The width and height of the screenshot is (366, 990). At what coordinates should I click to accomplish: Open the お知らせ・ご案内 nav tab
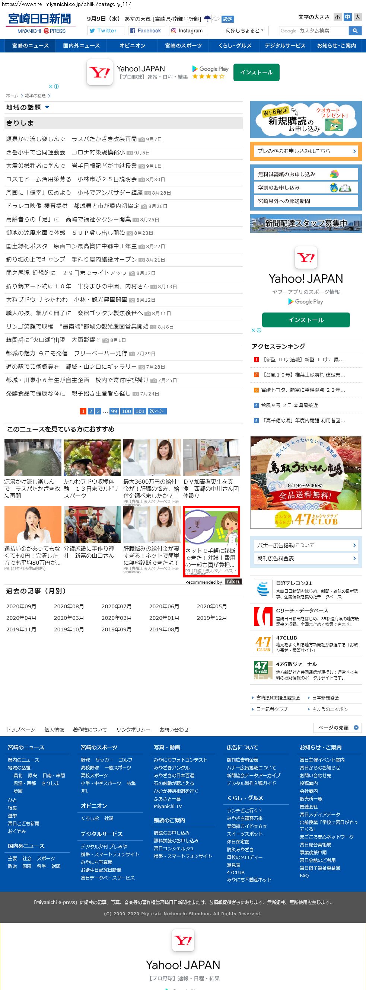336,46
